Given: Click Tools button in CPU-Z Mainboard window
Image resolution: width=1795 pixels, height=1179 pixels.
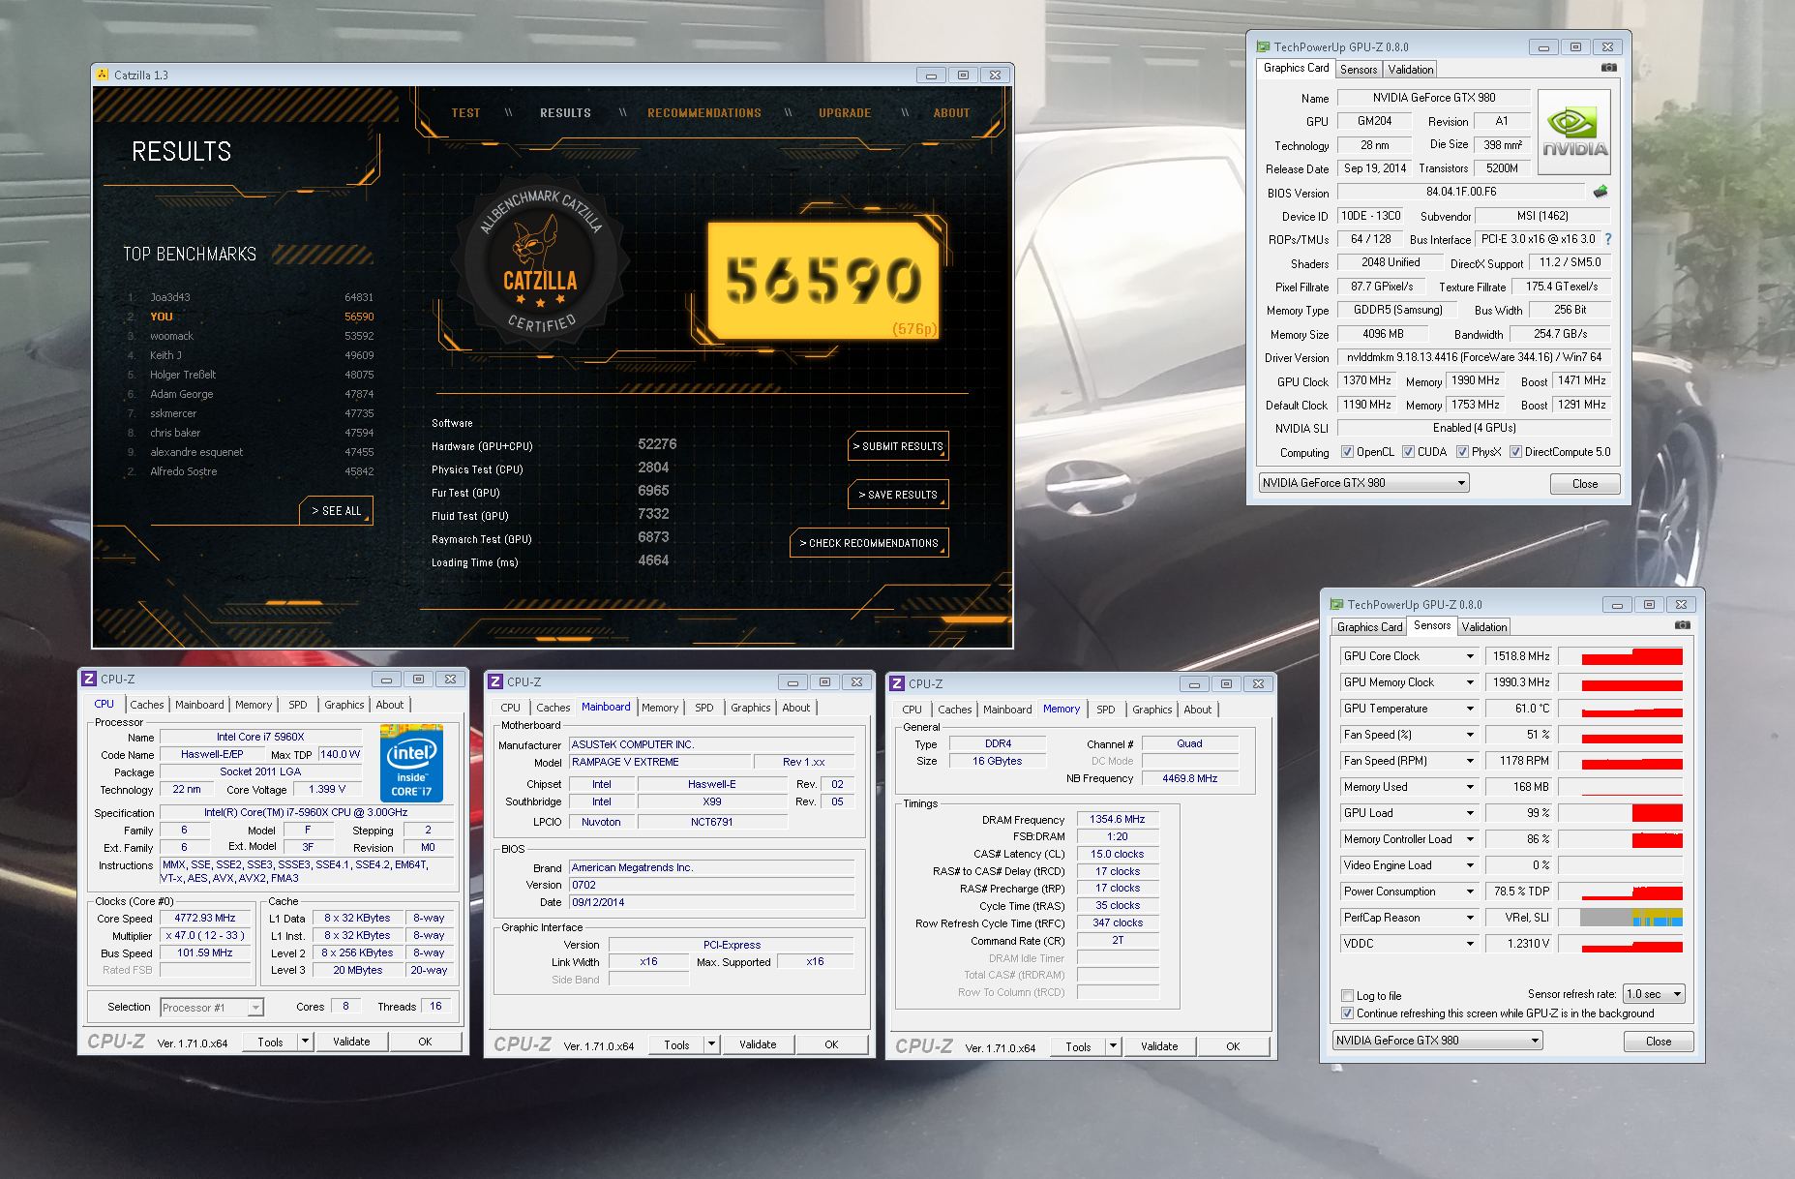Looking at the screenshot, I should click(x=676, y=1044).
